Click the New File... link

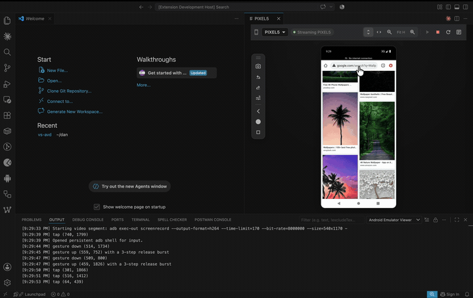pyautogui.click(x=57, y=70)
